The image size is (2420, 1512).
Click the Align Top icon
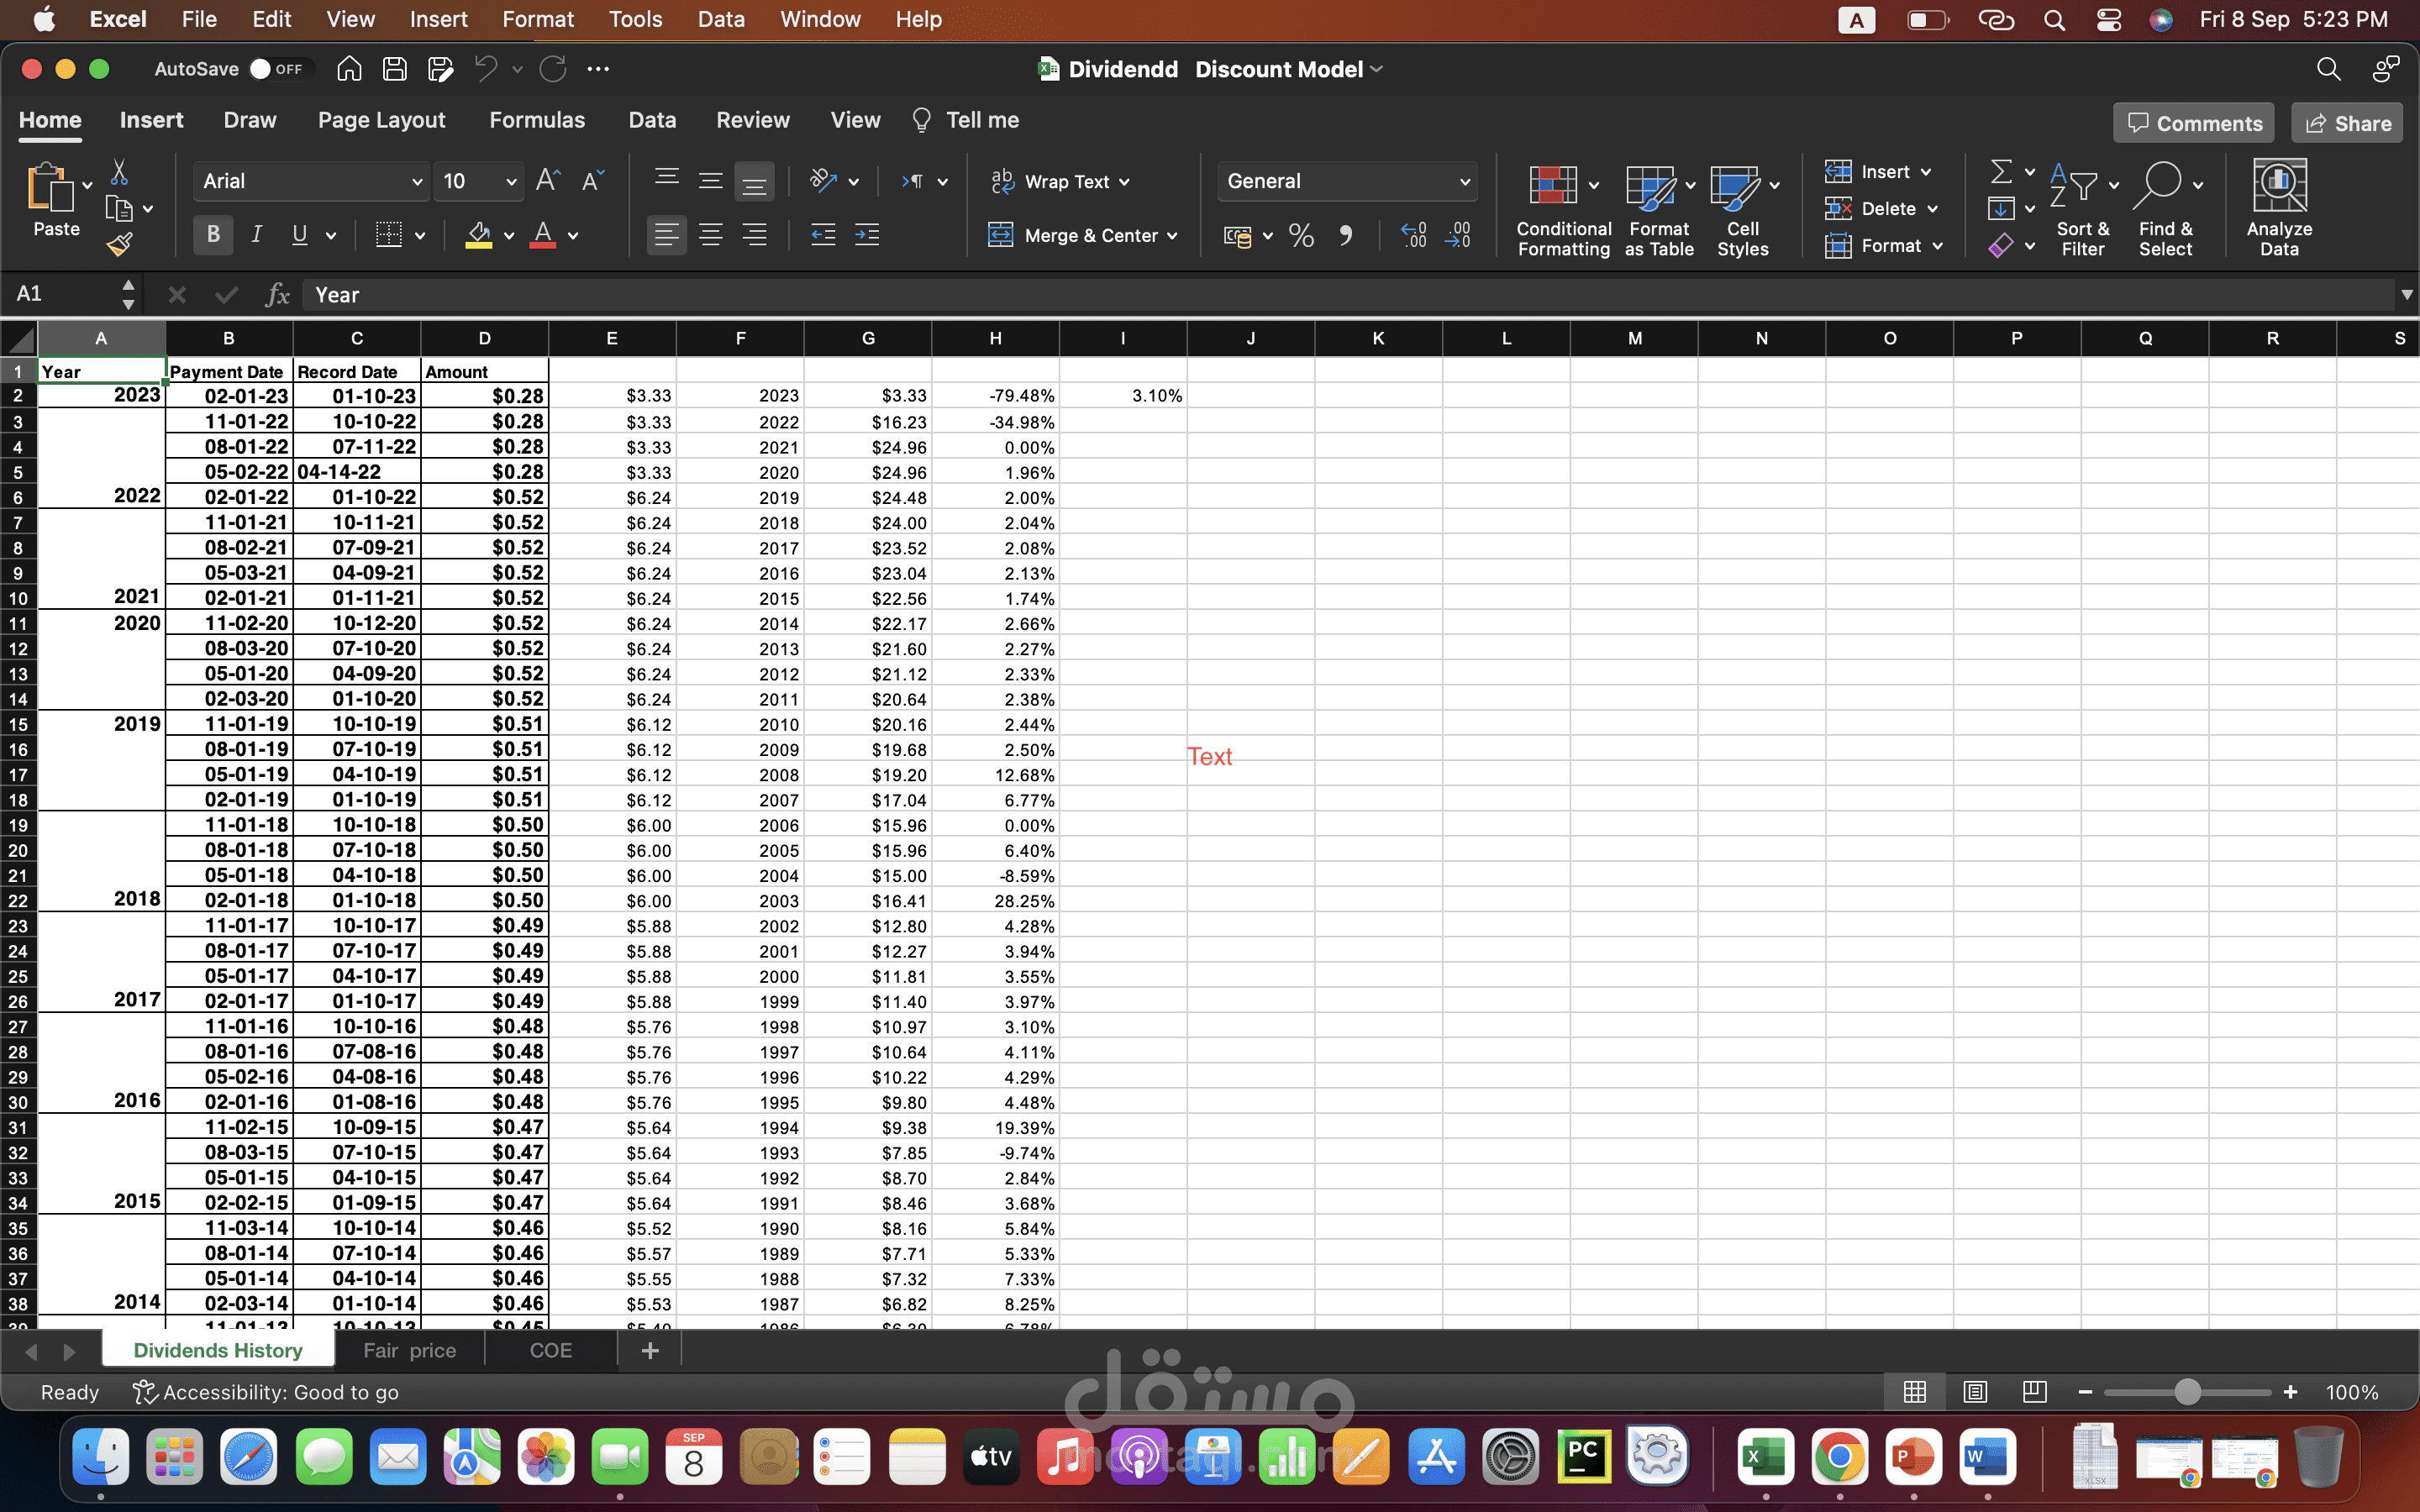pyautogui.click(x=667, y=181)
